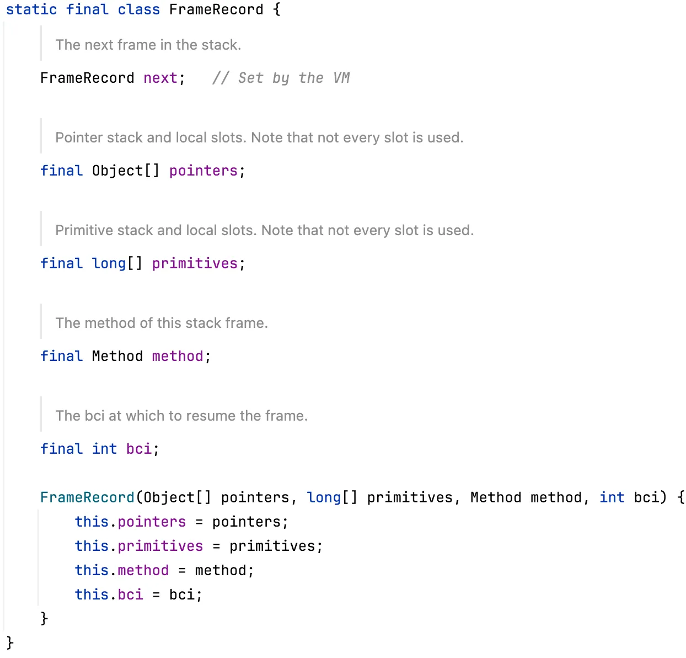Screen dimensions: 686x658
Task: Click the 'Method' type in field declaration
Action: [x=117, y=357]
